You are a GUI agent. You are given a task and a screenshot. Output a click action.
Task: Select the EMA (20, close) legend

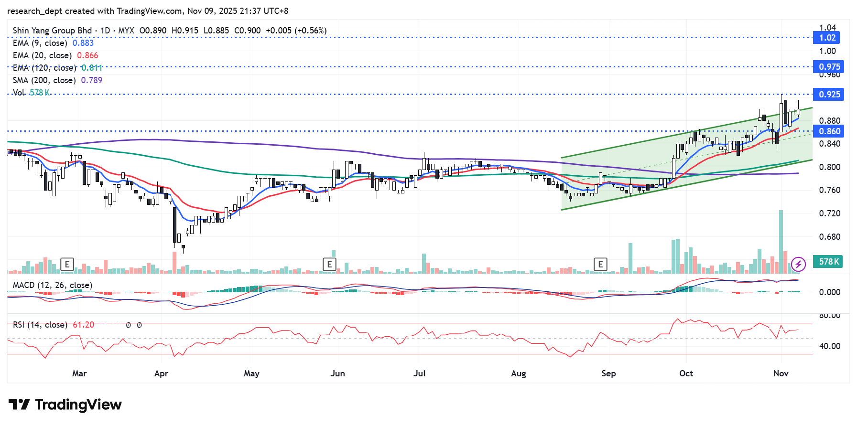[x=42, y=55]
